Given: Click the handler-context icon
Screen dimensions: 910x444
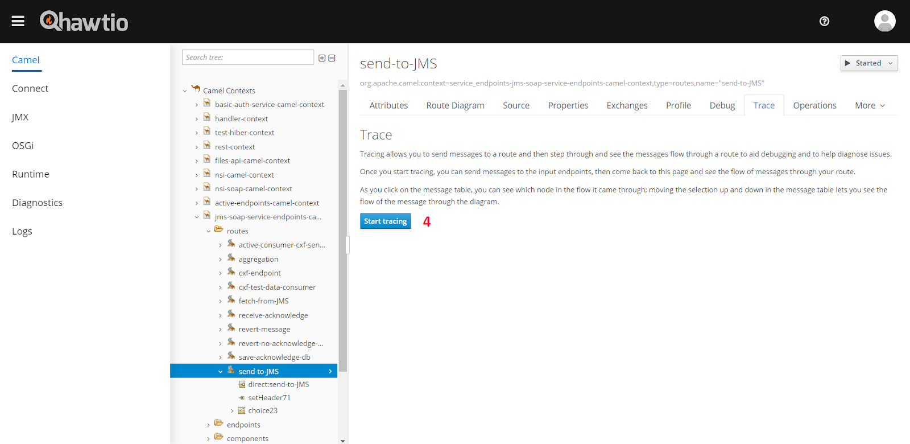Looking at the screenshot, I should click(207, 117).
